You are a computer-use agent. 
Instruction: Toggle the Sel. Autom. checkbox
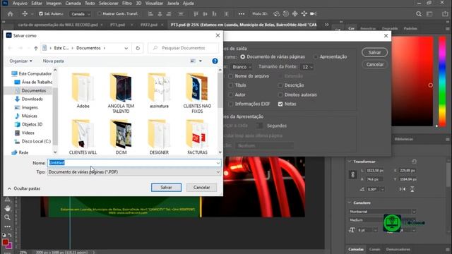point(41,13)
